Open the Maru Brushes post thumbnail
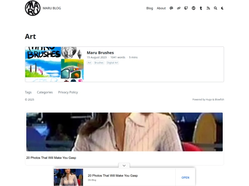This screenshot has height=186, width=249. click(54, 64)
